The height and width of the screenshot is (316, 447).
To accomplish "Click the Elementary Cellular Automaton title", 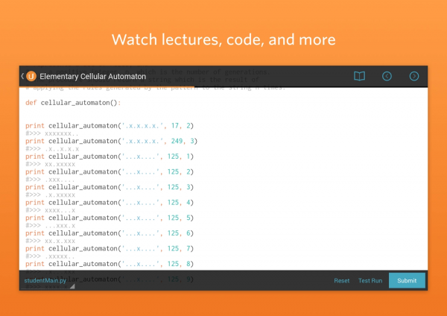I will pos(92,77).
